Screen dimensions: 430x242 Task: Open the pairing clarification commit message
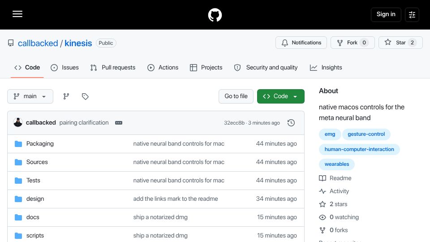(84, 123)
